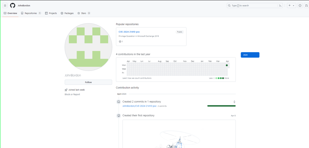Open JohnBordon/CVE-2024-21410-poc commits link
The image size is (309, 148).
(x=139, y=106)
